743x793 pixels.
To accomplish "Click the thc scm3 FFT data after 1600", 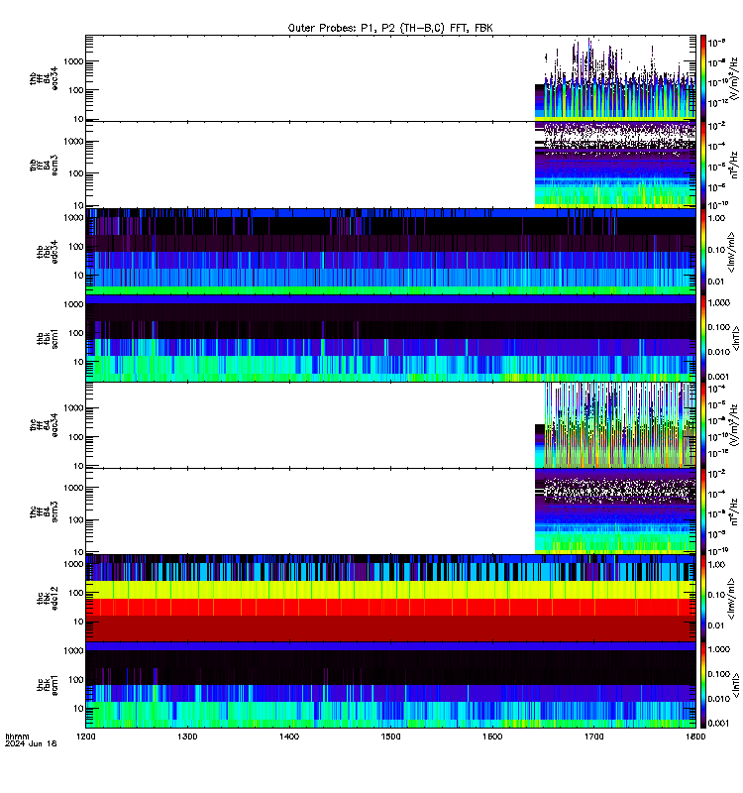I will tap(615, 511).
